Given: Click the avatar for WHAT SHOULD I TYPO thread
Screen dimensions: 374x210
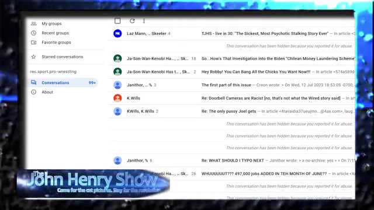Looking at the screenshot, I should click(117, 160).
